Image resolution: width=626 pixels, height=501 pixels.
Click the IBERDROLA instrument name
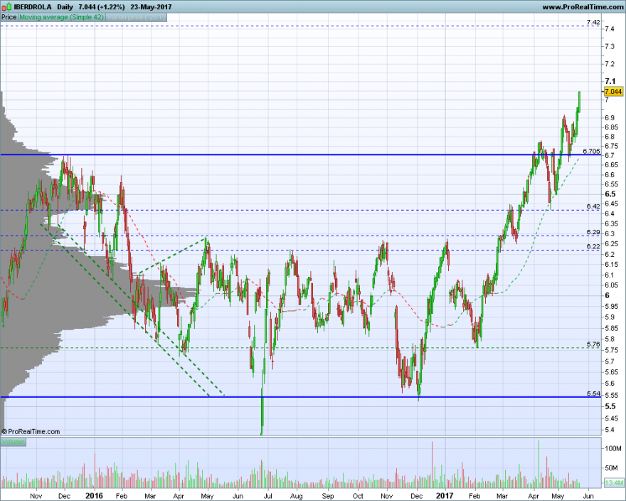[33, 7]
